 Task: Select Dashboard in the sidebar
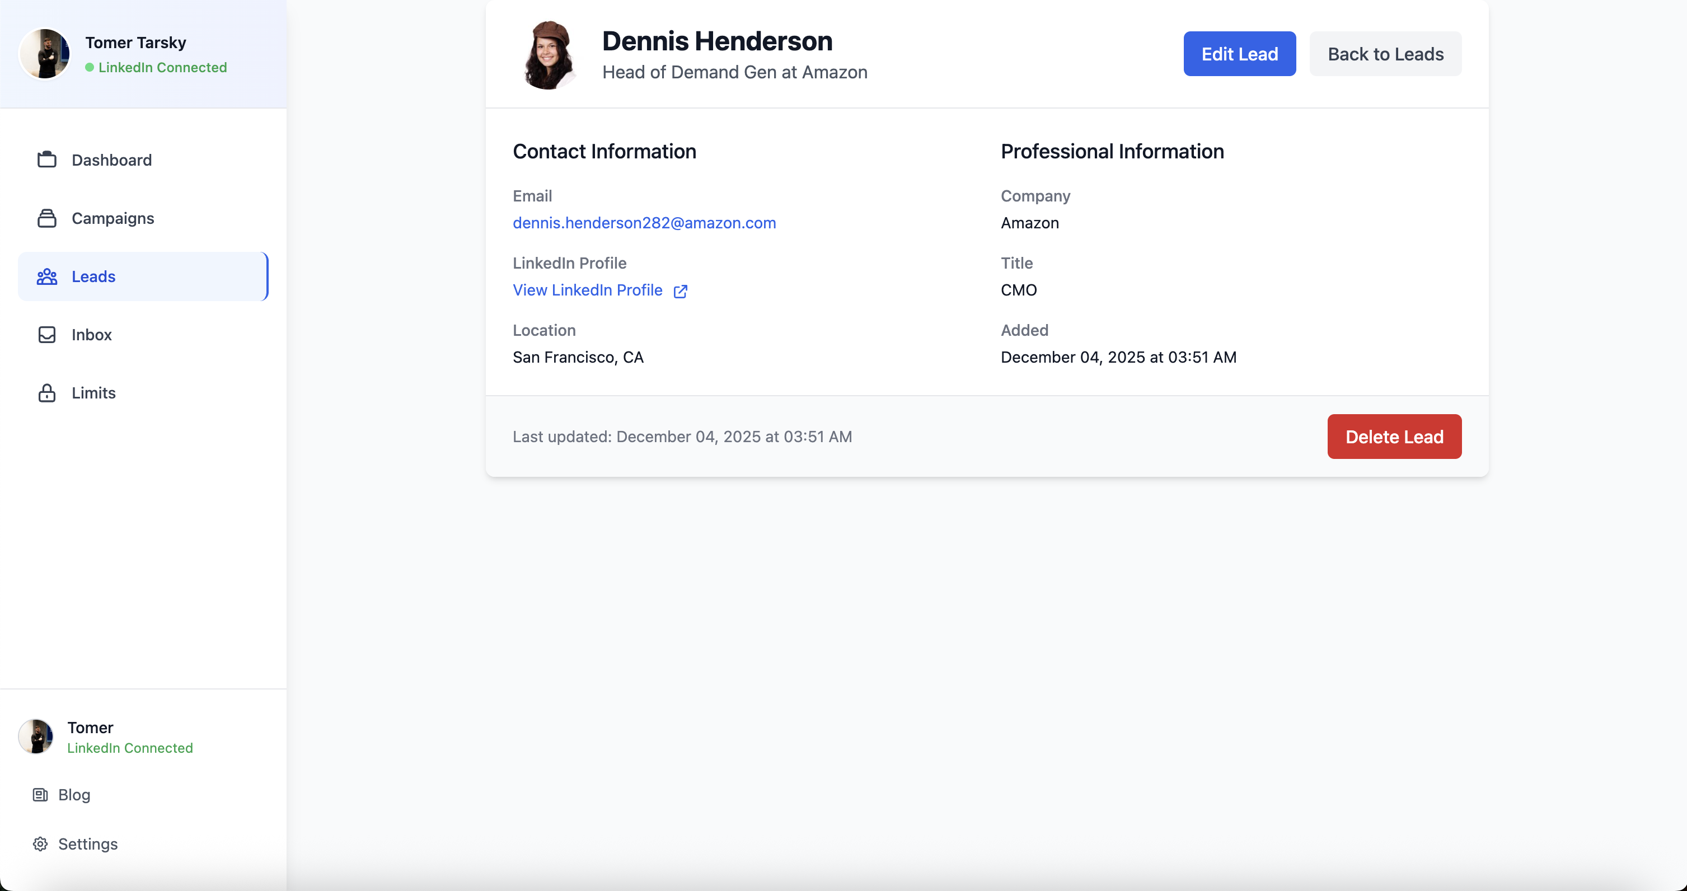tap(111, 160)
